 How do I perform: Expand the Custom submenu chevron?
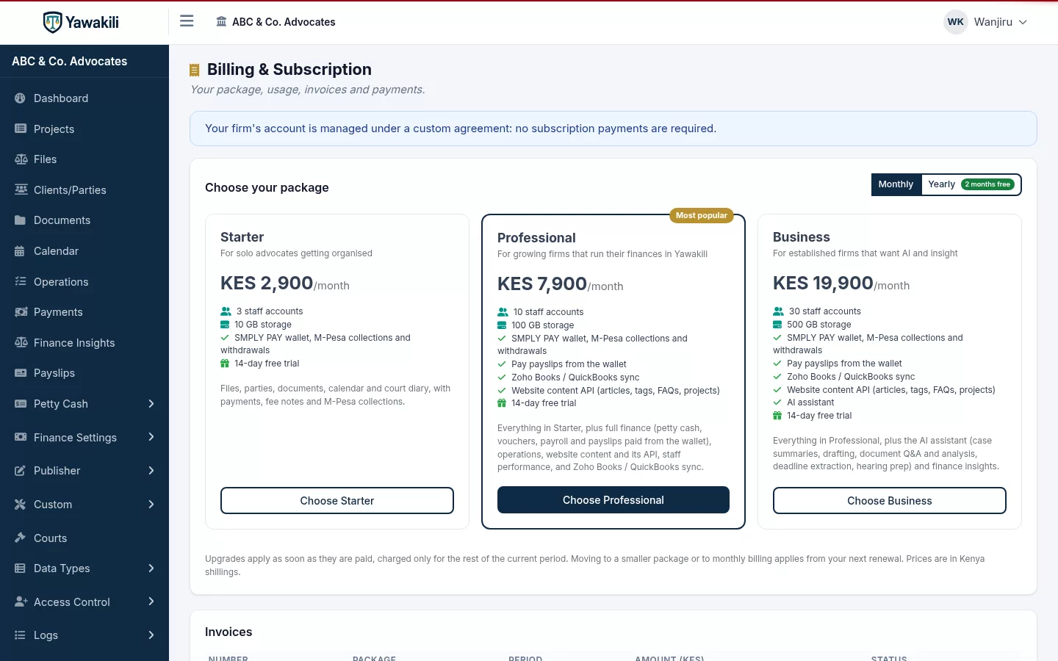[x=151, y=505]
